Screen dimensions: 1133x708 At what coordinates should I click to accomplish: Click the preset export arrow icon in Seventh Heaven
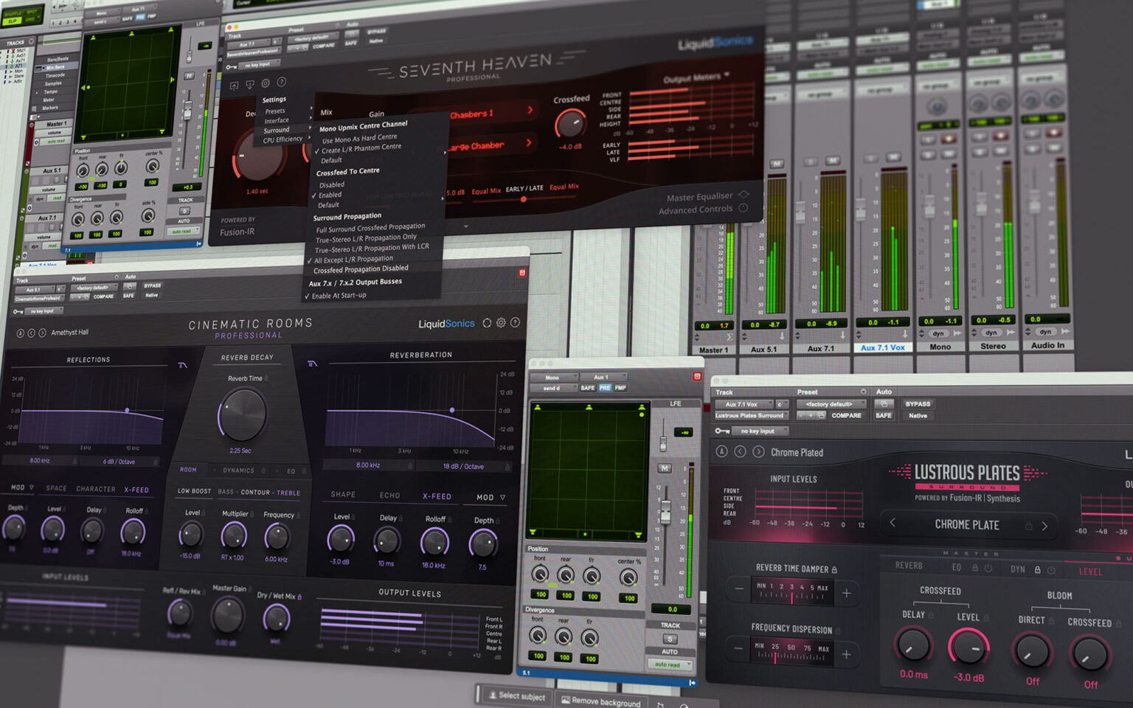(x=234, y=83)
